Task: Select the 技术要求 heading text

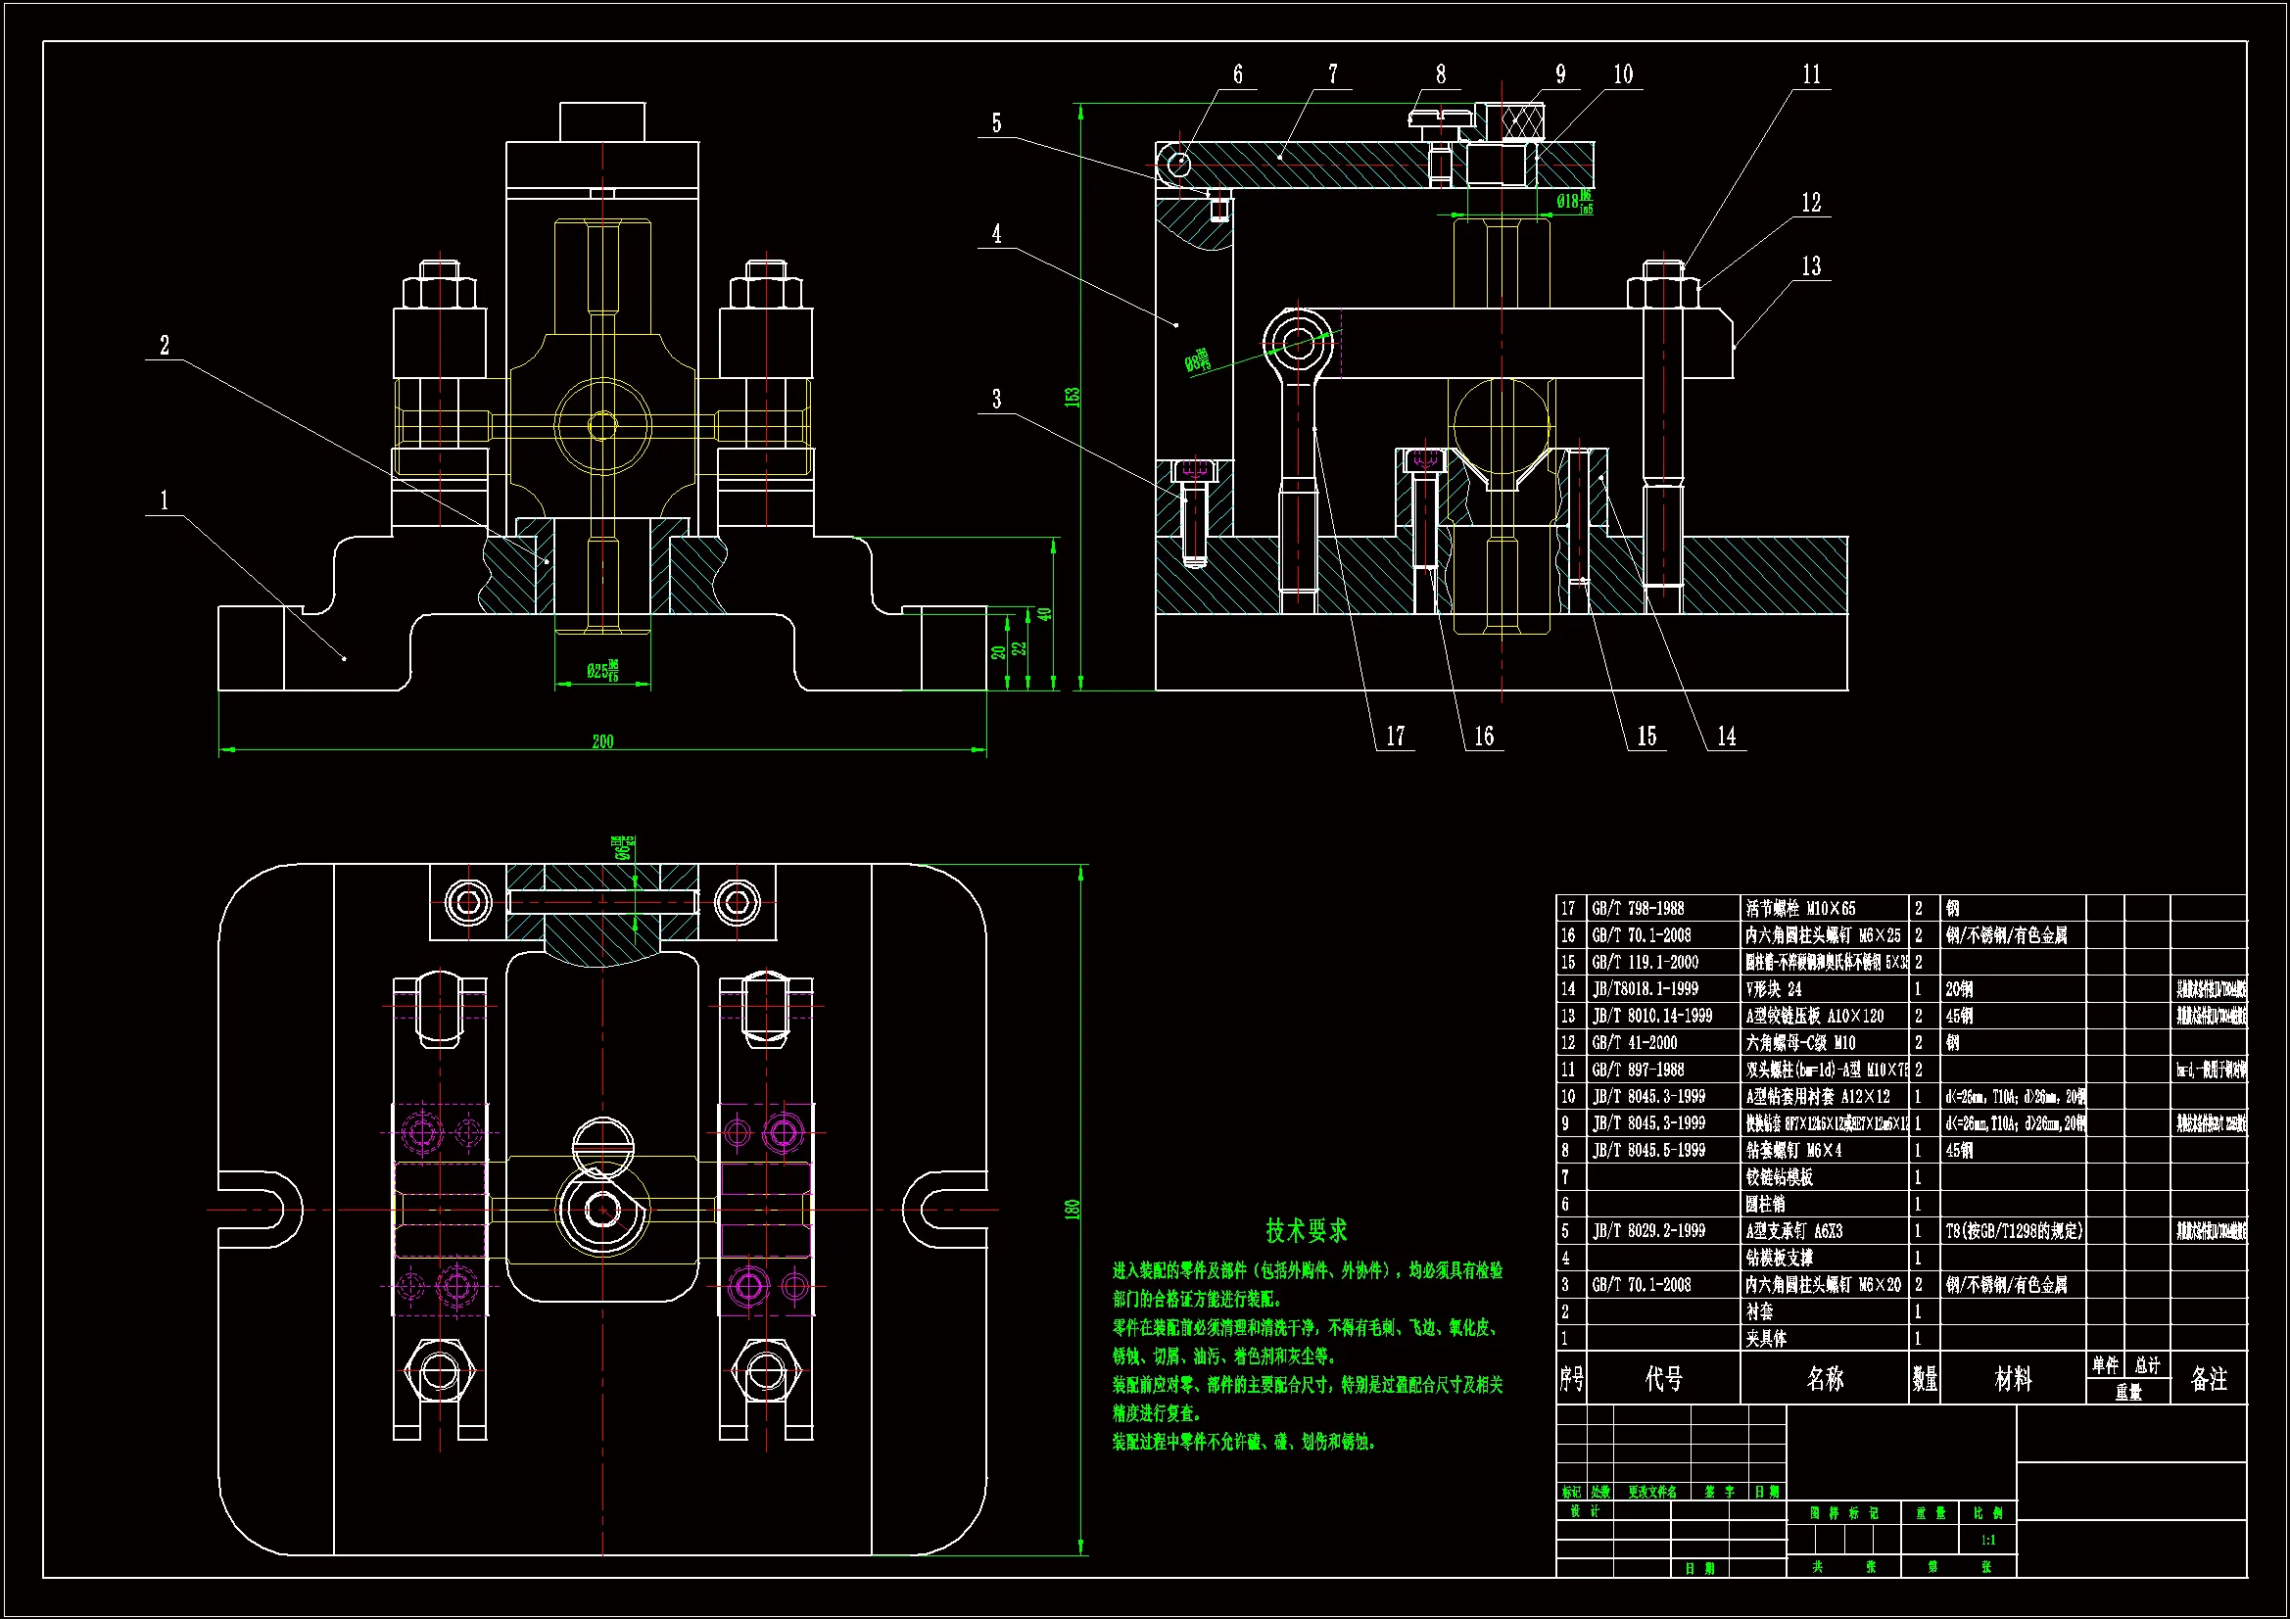Action: (1306, 1230)
